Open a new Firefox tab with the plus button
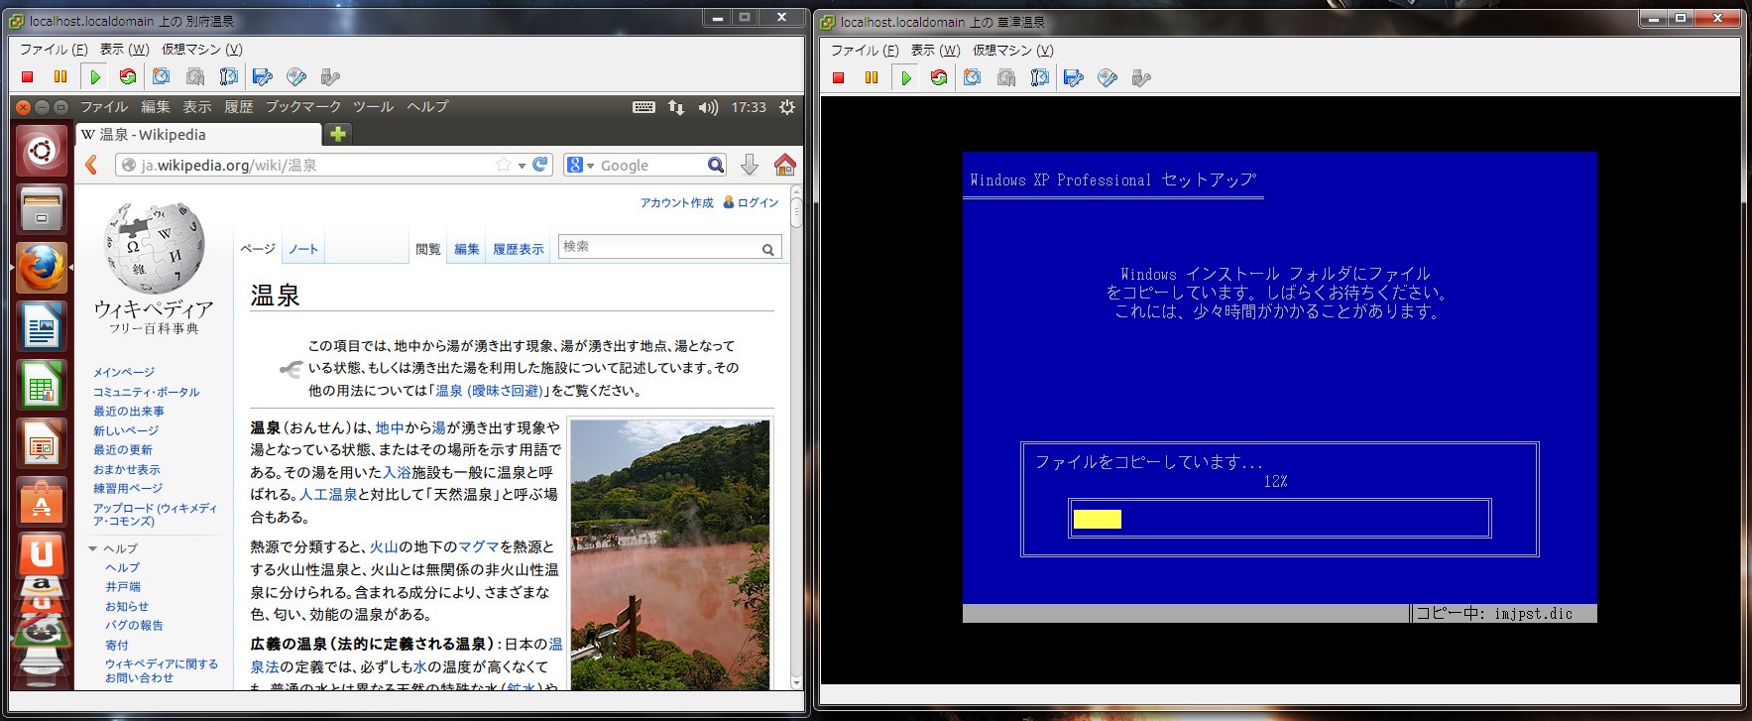This screenshot has height=721, width=1752. tap(338, 134)
